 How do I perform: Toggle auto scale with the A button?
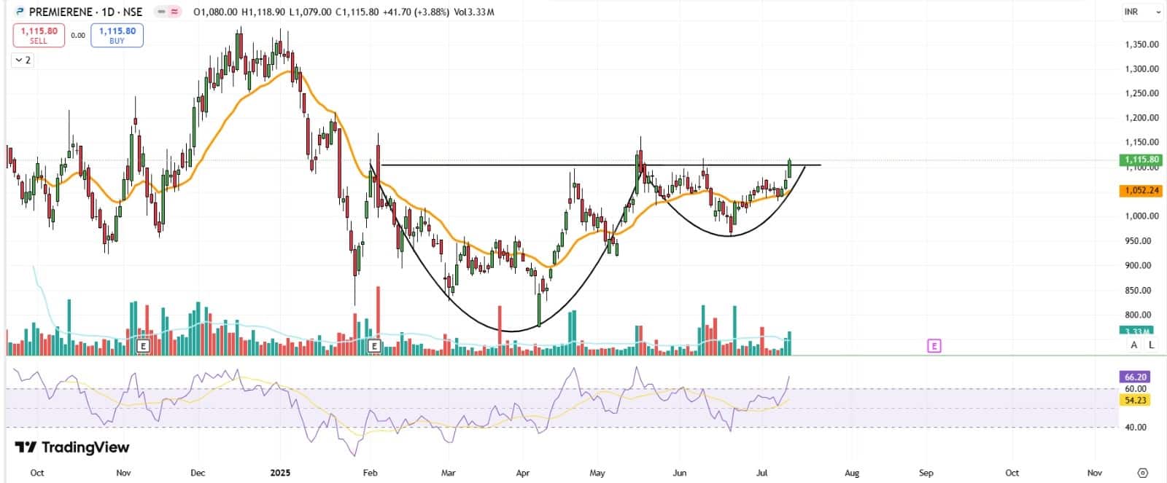(1133, 345)
